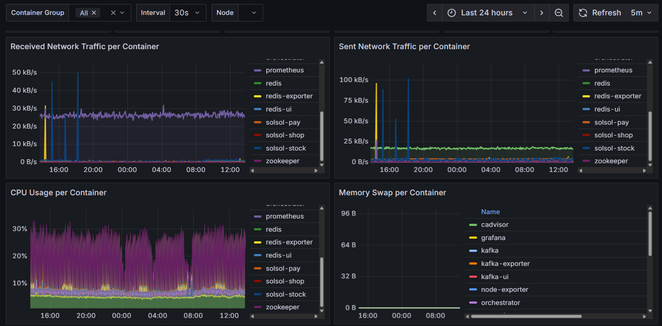Screen dimensions: 662x326
Task: Open CPU Usage per Container panel title menu
Action: [x=58, y=193]
